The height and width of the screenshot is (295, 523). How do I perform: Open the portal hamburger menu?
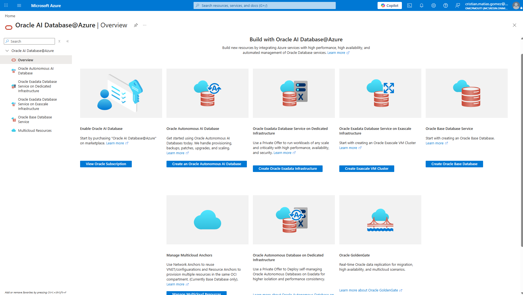click(x=19, y=5)
